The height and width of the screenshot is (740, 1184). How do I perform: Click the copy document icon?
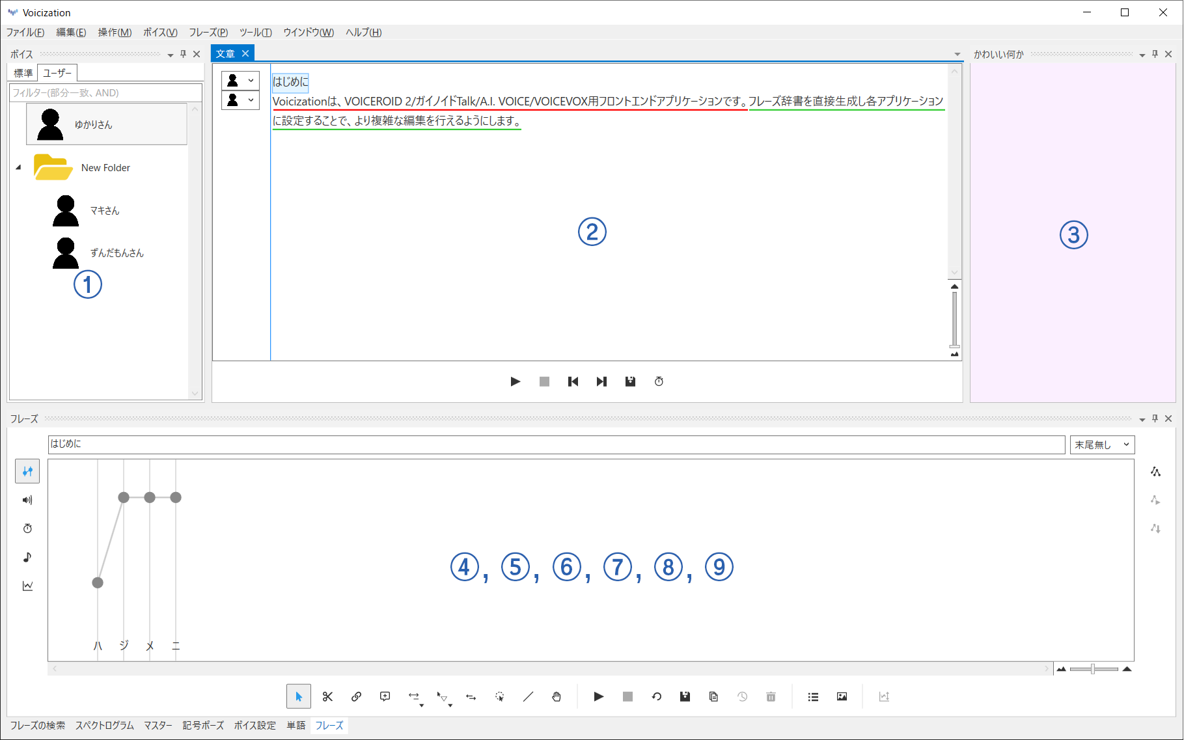[713, 696]
